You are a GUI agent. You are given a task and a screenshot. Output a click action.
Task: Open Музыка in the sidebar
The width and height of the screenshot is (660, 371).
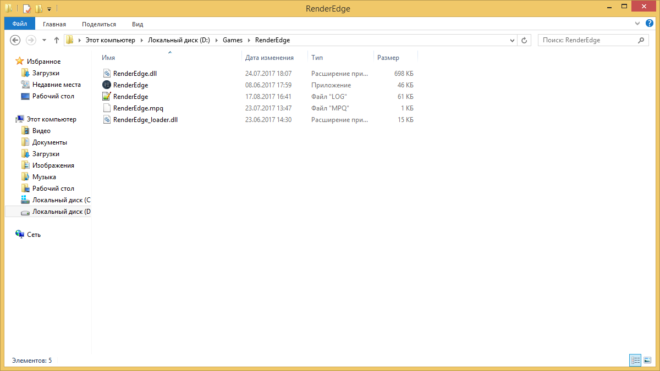click(44, 177)
